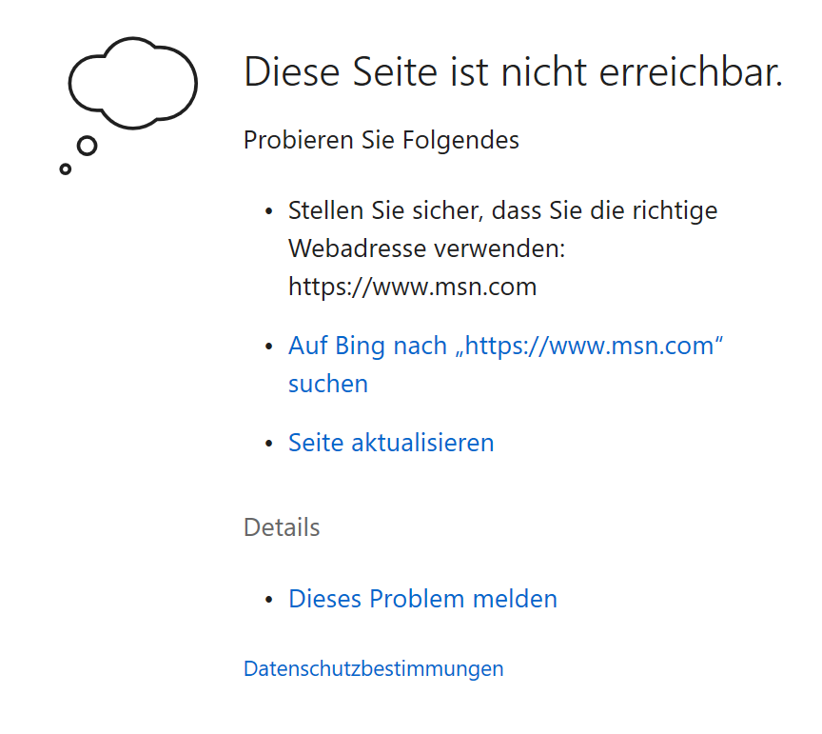The height and width of the screenshot is (734, 822).
Task: Click the smallest circle of the thought bubble
Action: [65, 169]
